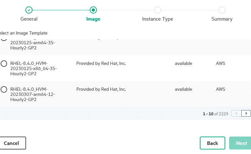Click the RHEL-8.4.0_HVM-20230307-arm64-12-Hourly2-GP2 image name
Screen dimensions: 251x154
tap(33, 94)
